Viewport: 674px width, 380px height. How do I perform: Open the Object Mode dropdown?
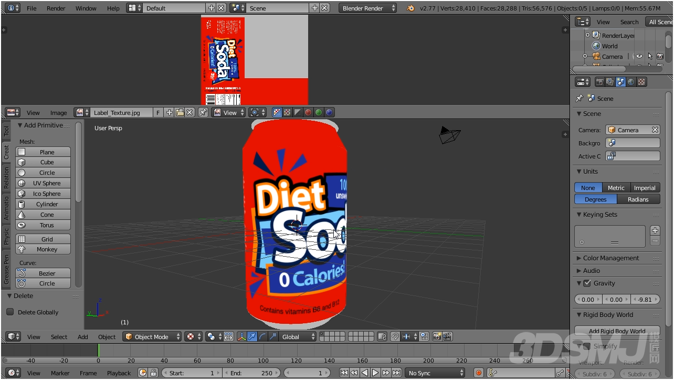(x=152, y=336)
